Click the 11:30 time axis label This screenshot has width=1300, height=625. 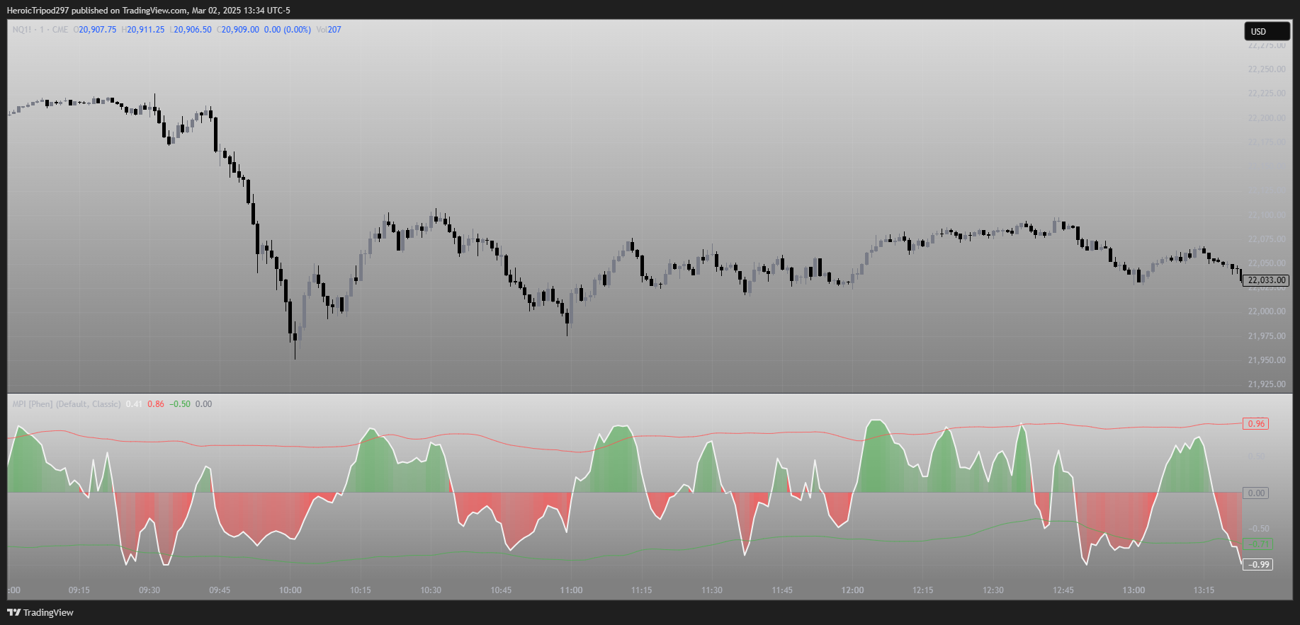[x=712, y=590]
